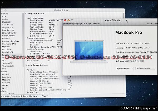This screenshot has width=158, height=111.
Task: Click Power in the bottom path bar
Action: [x=45, y=96]
